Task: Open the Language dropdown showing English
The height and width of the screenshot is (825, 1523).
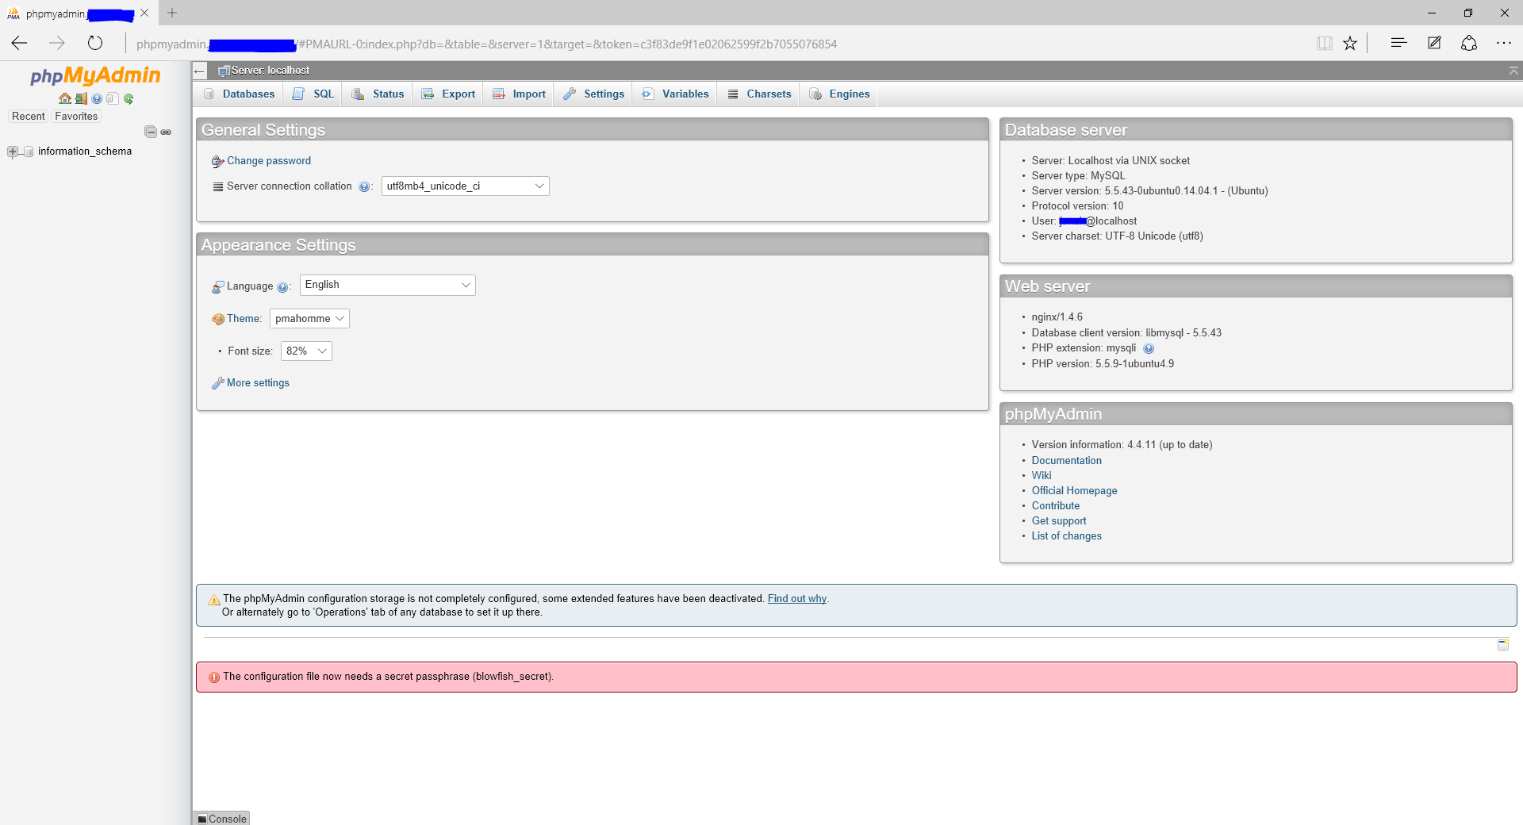Action: point(388,286)
